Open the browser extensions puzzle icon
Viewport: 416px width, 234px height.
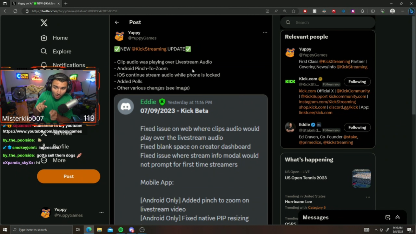point(362,11)
